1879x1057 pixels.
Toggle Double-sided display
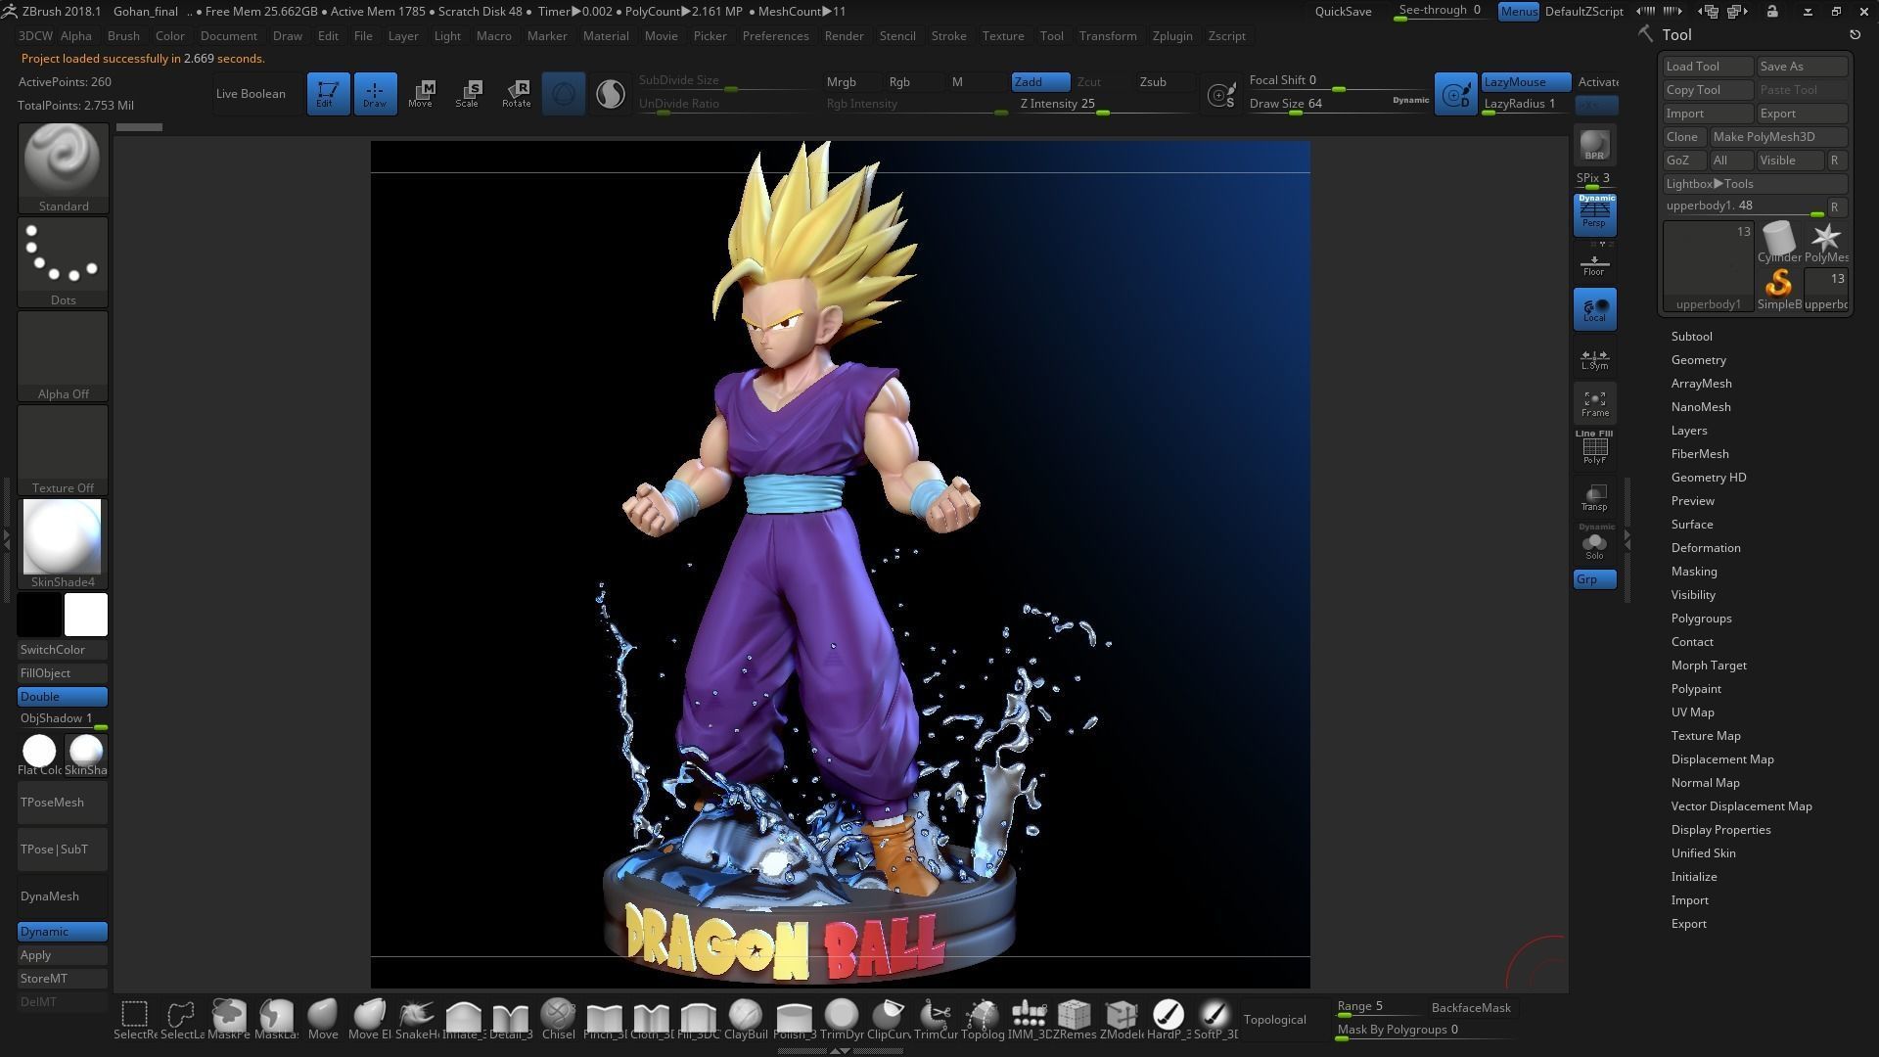[63, 697]
